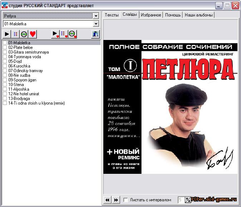Check the box for 02-Plate beloe
Viewport: 241px width, 207px height.
(5, 47)
